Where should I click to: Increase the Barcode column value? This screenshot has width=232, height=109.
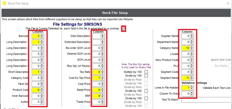click(42, 35)
